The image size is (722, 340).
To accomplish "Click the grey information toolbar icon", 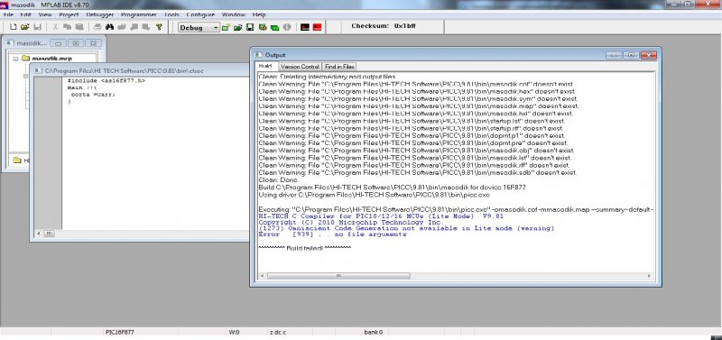I will click(287, 28).
